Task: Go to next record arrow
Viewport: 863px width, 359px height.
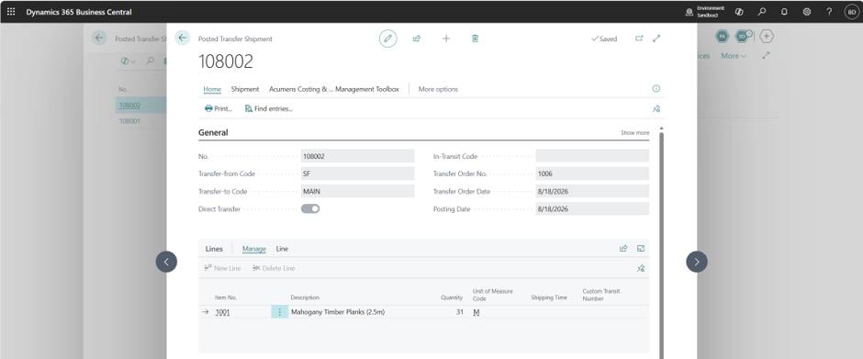Action: pyautogui.click(x=697, y=262)
